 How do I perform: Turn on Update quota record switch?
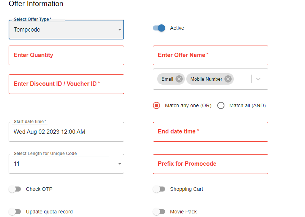click(15, 212)
